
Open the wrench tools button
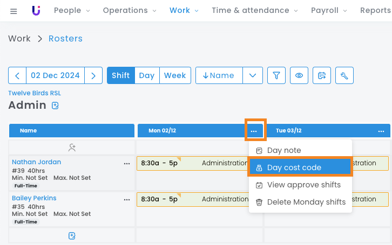pos(344,76)
